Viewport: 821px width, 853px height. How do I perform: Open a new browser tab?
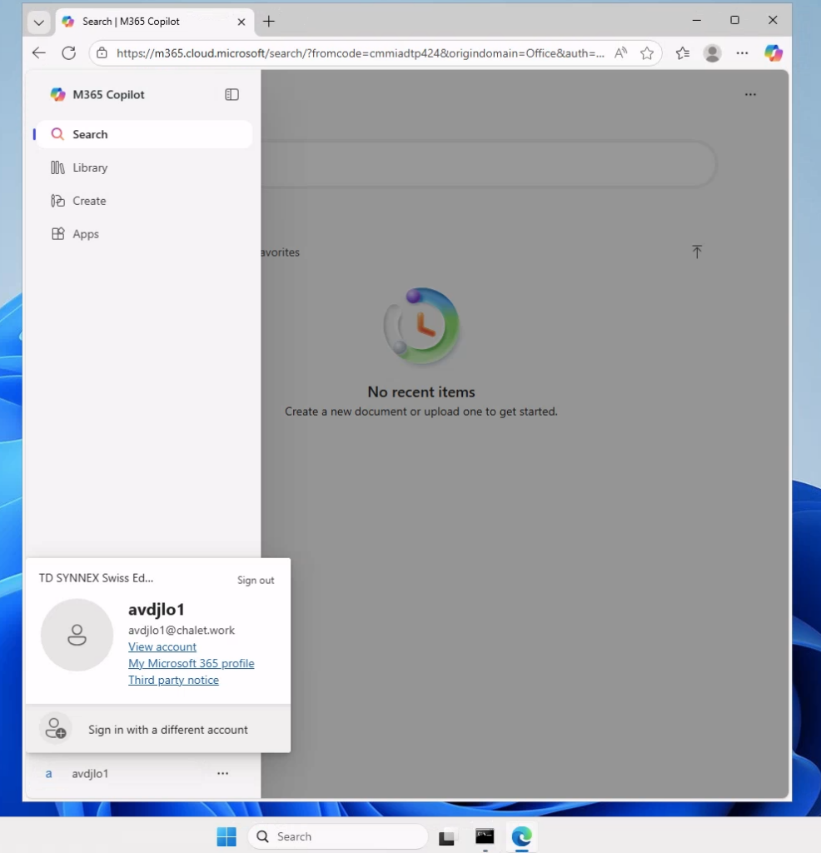coord(269,22)
